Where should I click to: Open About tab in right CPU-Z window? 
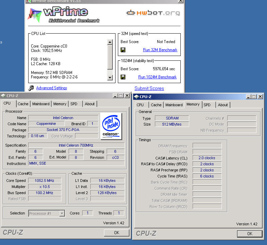tap(223, 105)
